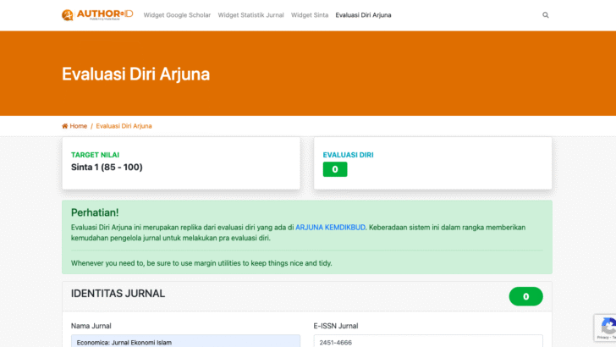The image size is (616, 347).
Task: Click the reCAPTCHA badge
Action: [x=605, y=328]
